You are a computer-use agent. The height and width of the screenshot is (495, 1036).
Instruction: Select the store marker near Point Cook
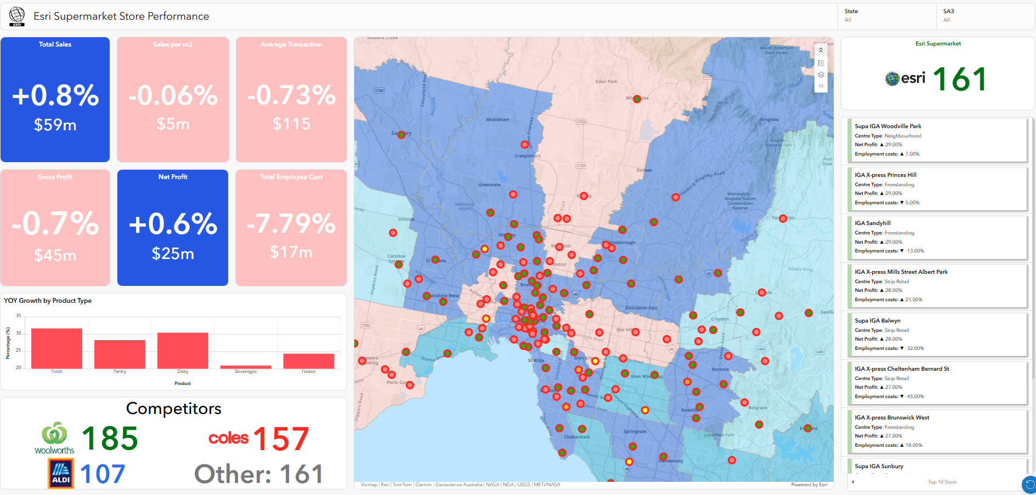click(x=410, y=385)
